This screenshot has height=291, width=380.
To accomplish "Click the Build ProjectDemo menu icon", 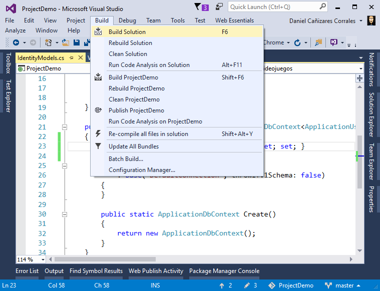I will 98,77.
